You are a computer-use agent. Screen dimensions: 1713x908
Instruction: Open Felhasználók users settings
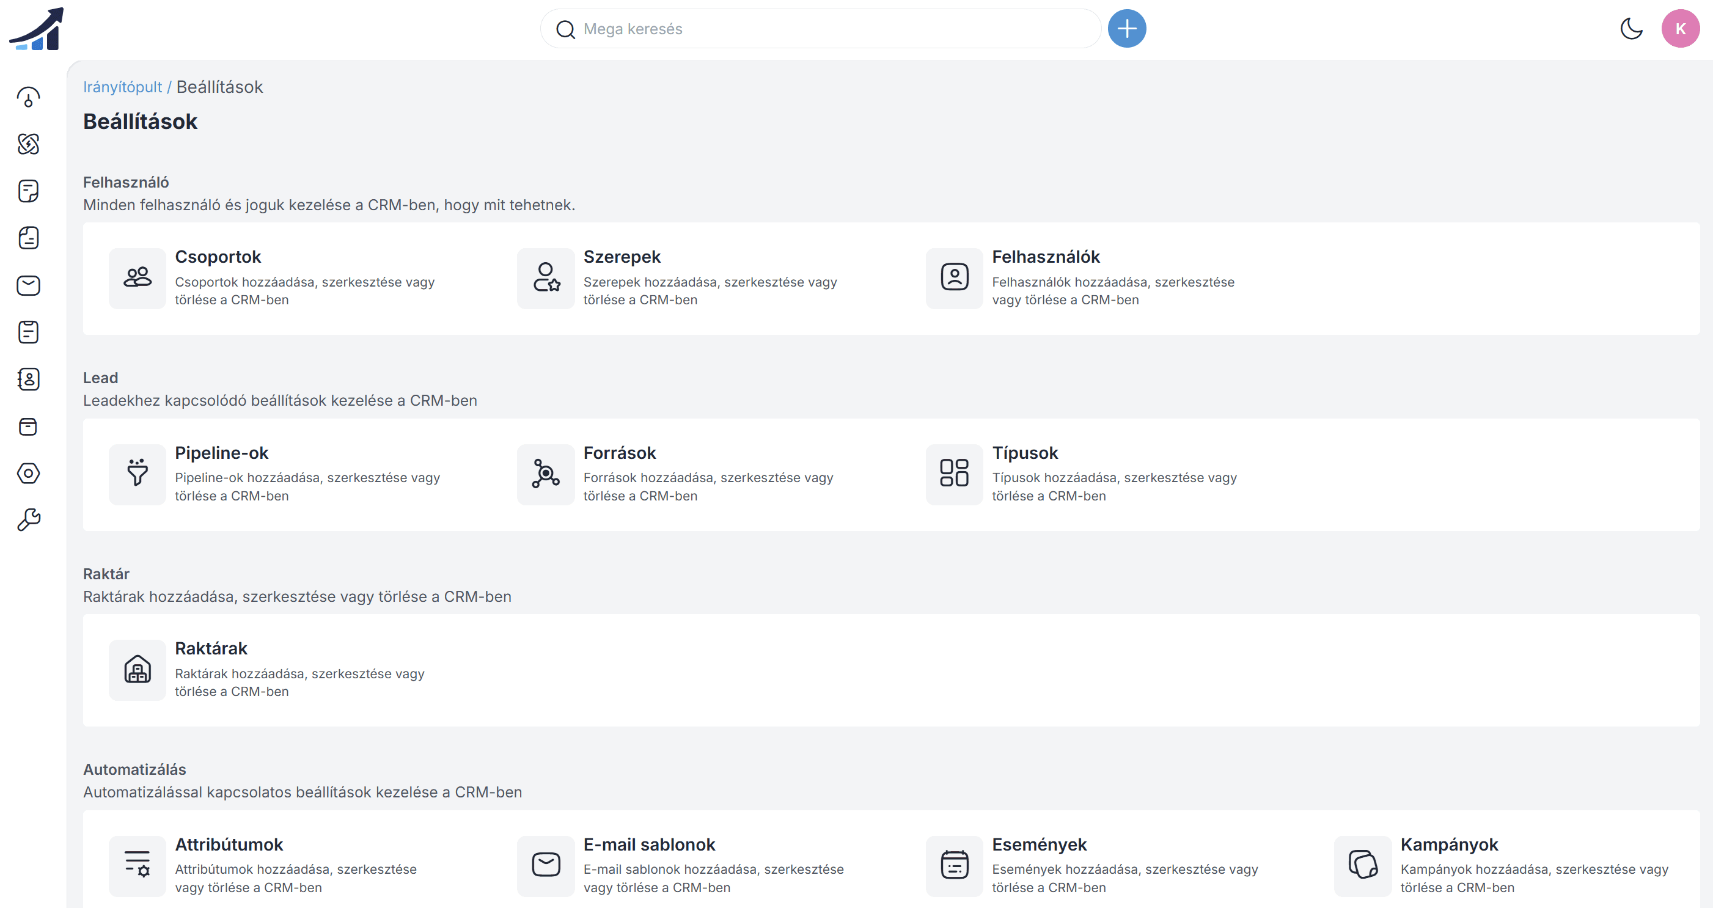pyautogui.click(x=1046, y=257)
